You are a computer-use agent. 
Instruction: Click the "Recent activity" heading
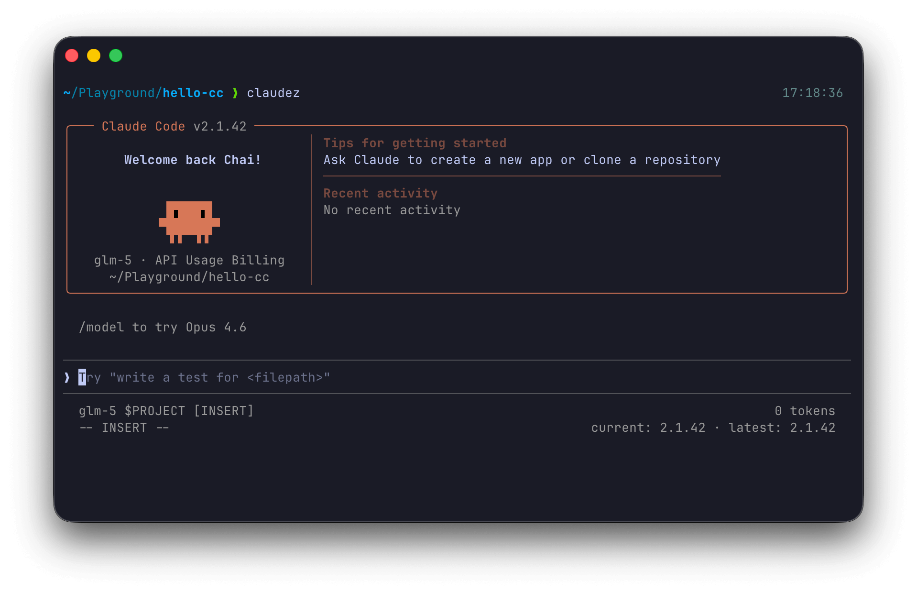click(x=380, y=194)
